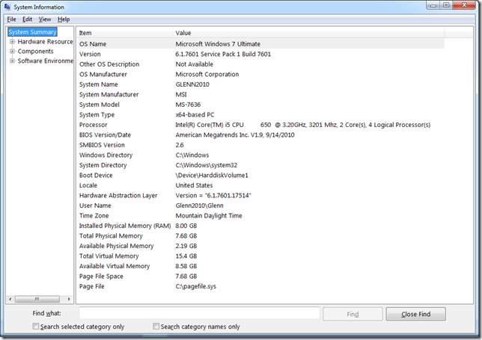Viewport: 482px width, 340px height.
Task: Select the Other OS Description row
Action: 261,64
